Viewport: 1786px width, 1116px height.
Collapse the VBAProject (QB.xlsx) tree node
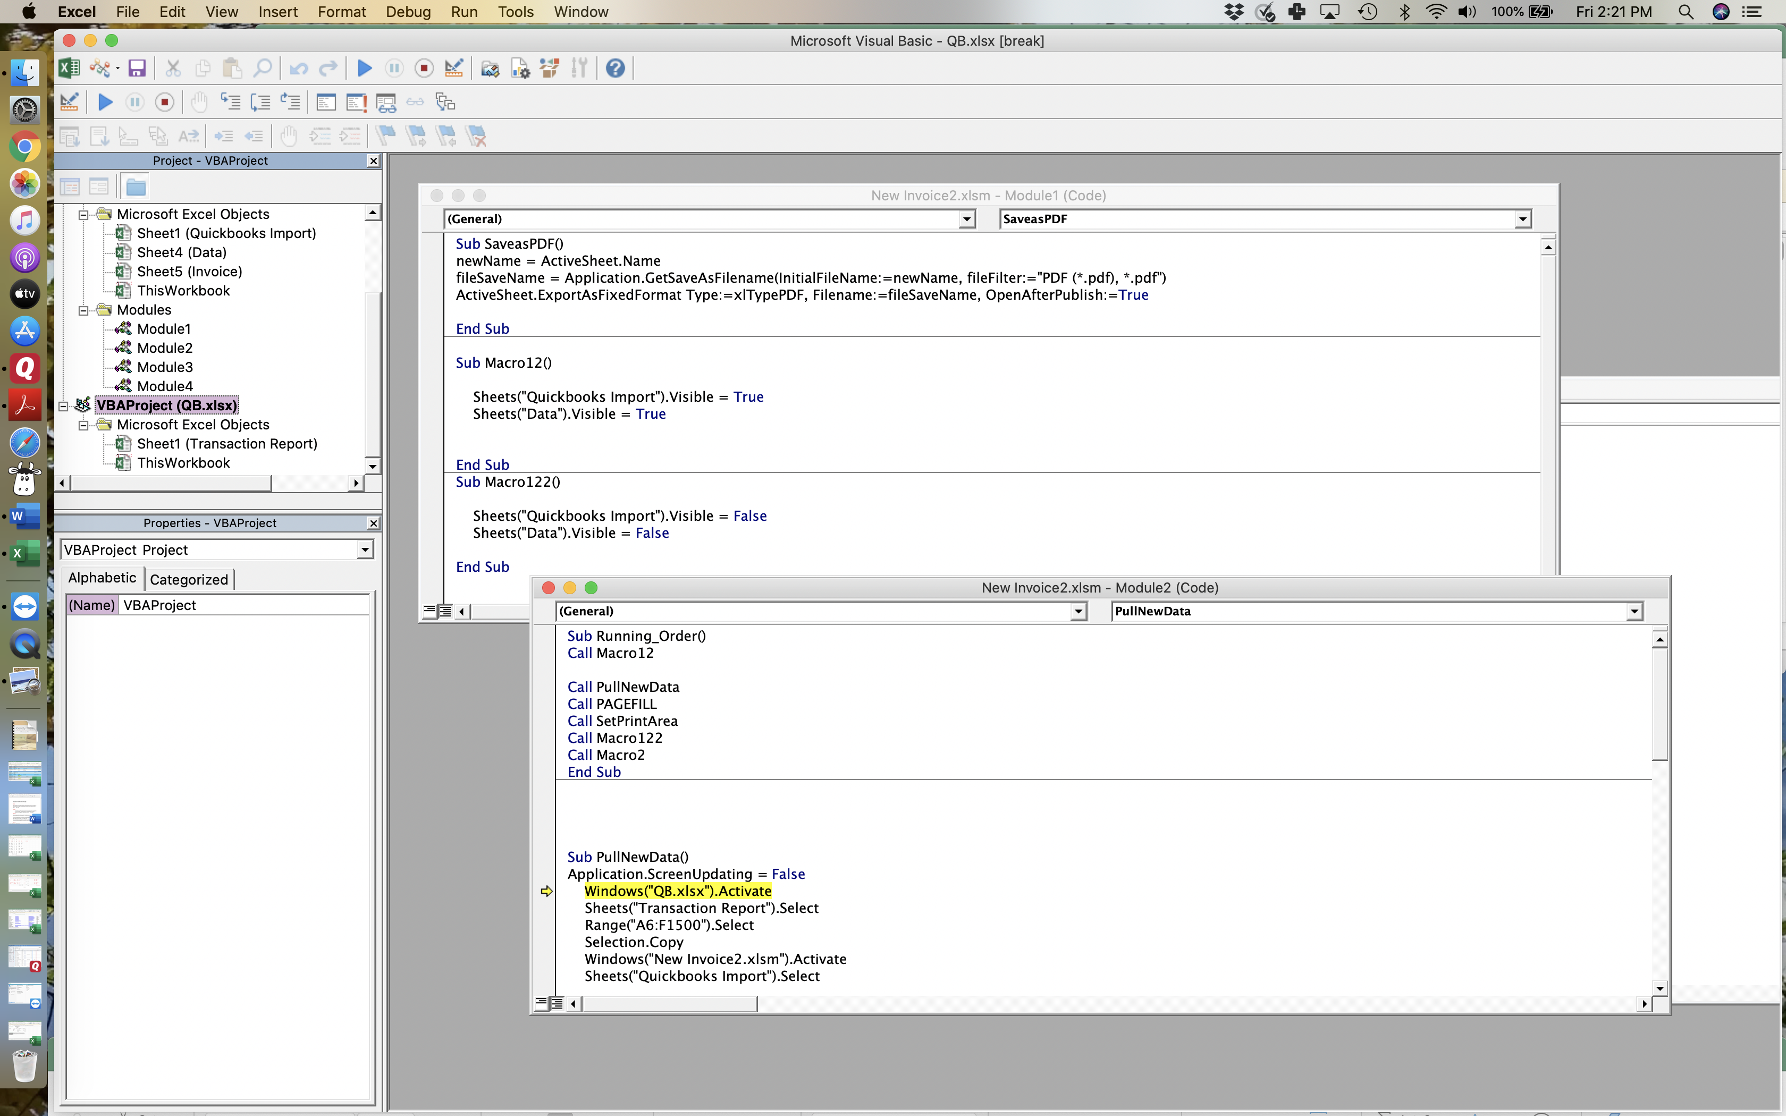pyautogui.click(x=63, y=405)
